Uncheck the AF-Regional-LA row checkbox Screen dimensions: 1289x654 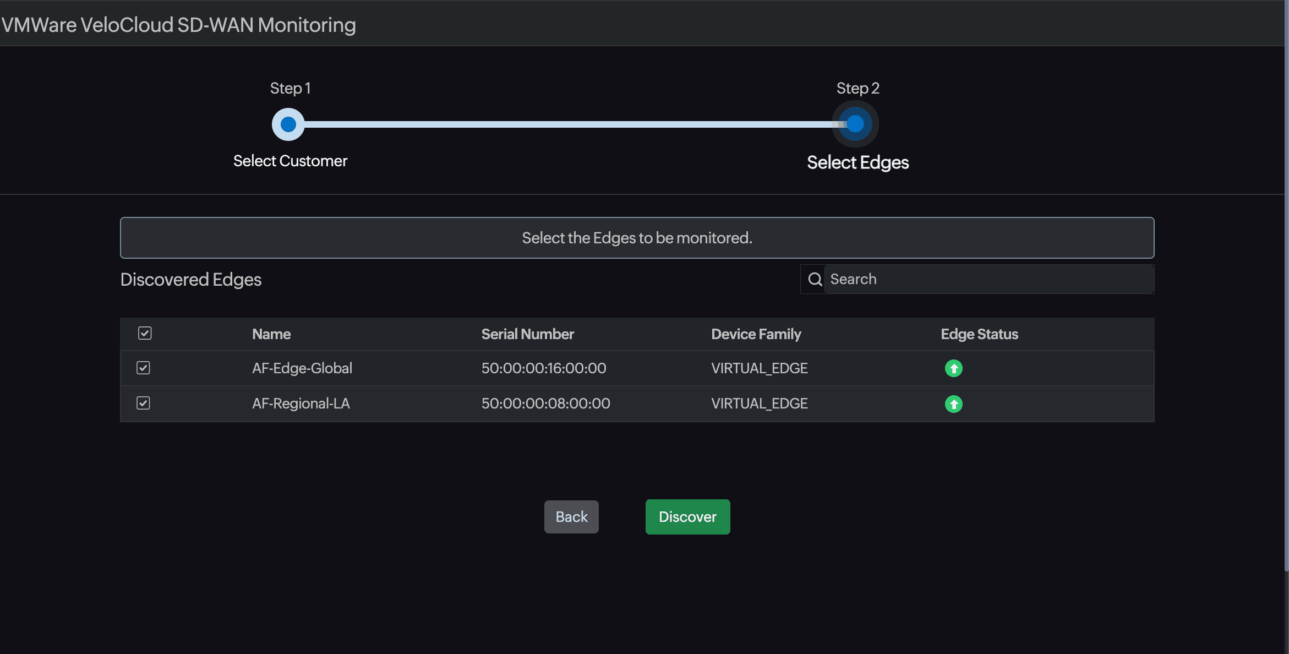[143, 403]
